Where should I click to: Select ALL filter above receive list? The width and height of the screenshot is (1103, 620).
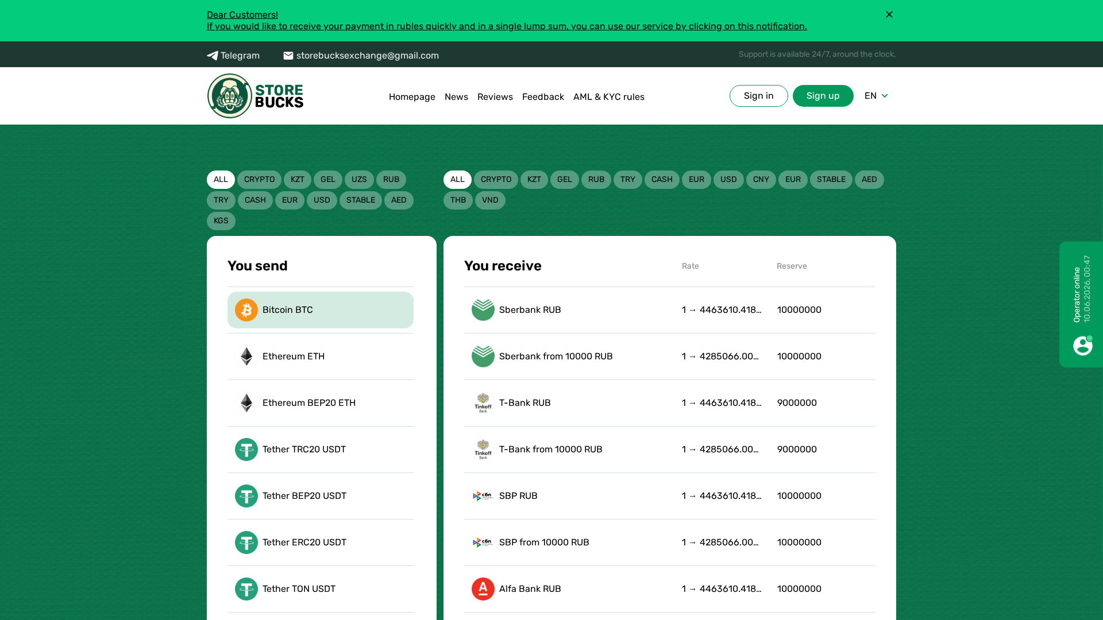tap(457, 180)
